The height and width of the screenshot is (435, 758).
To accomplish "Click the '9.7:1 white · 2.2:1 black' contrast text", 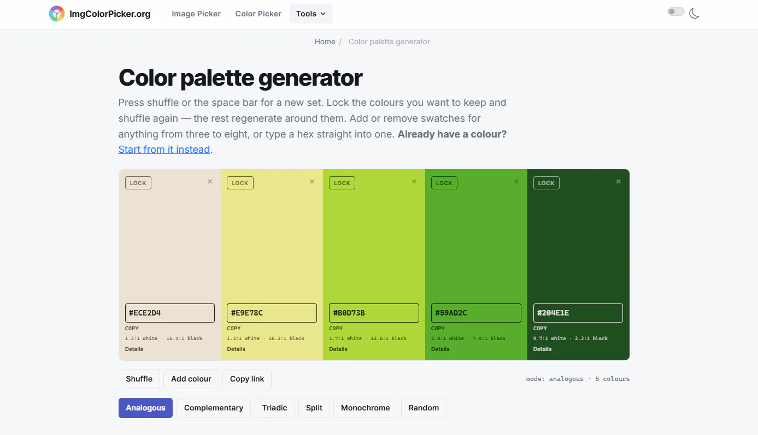I will click(571, 338).
